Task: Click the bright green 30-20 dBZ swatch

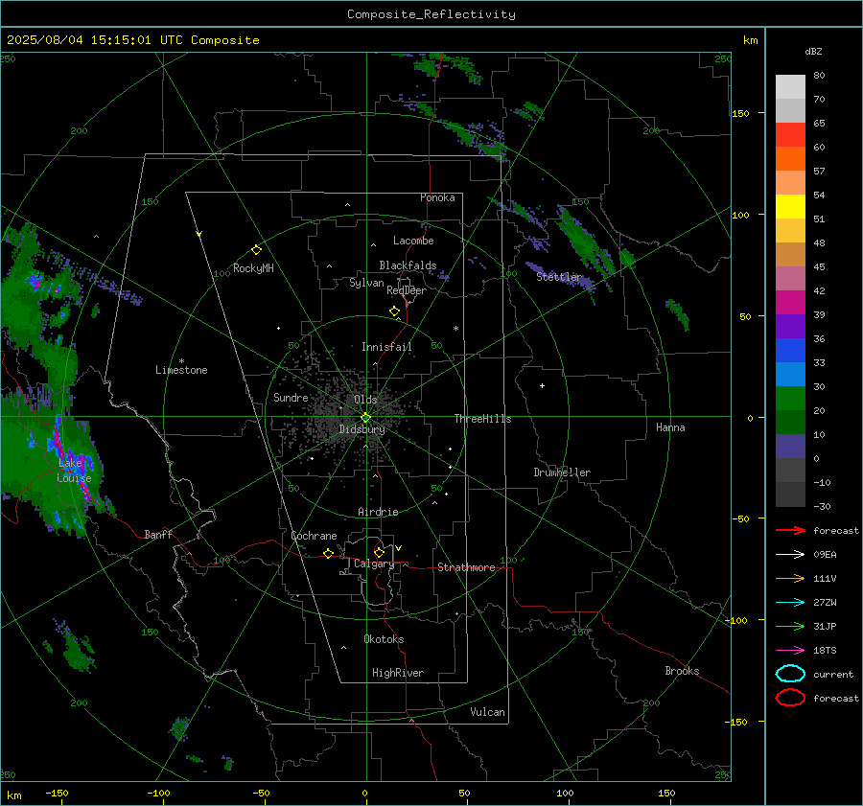Action: click(x=790, y=398)
